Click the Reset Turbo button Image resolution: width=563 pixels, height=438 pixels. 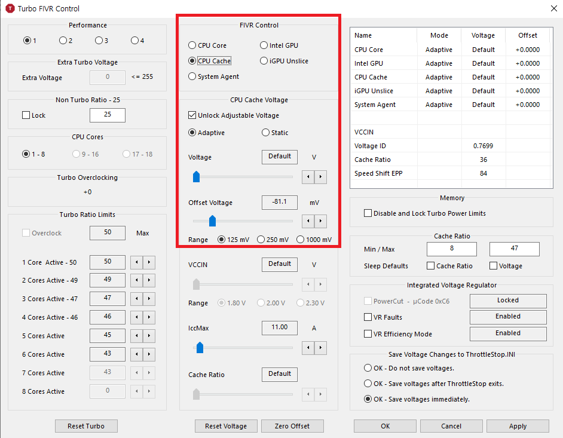click(x=86, y=426)
